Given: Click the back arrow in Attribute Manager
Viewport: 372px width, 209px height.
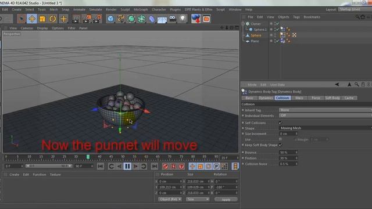Looking at the screenshot, I should tap(337, 84).
